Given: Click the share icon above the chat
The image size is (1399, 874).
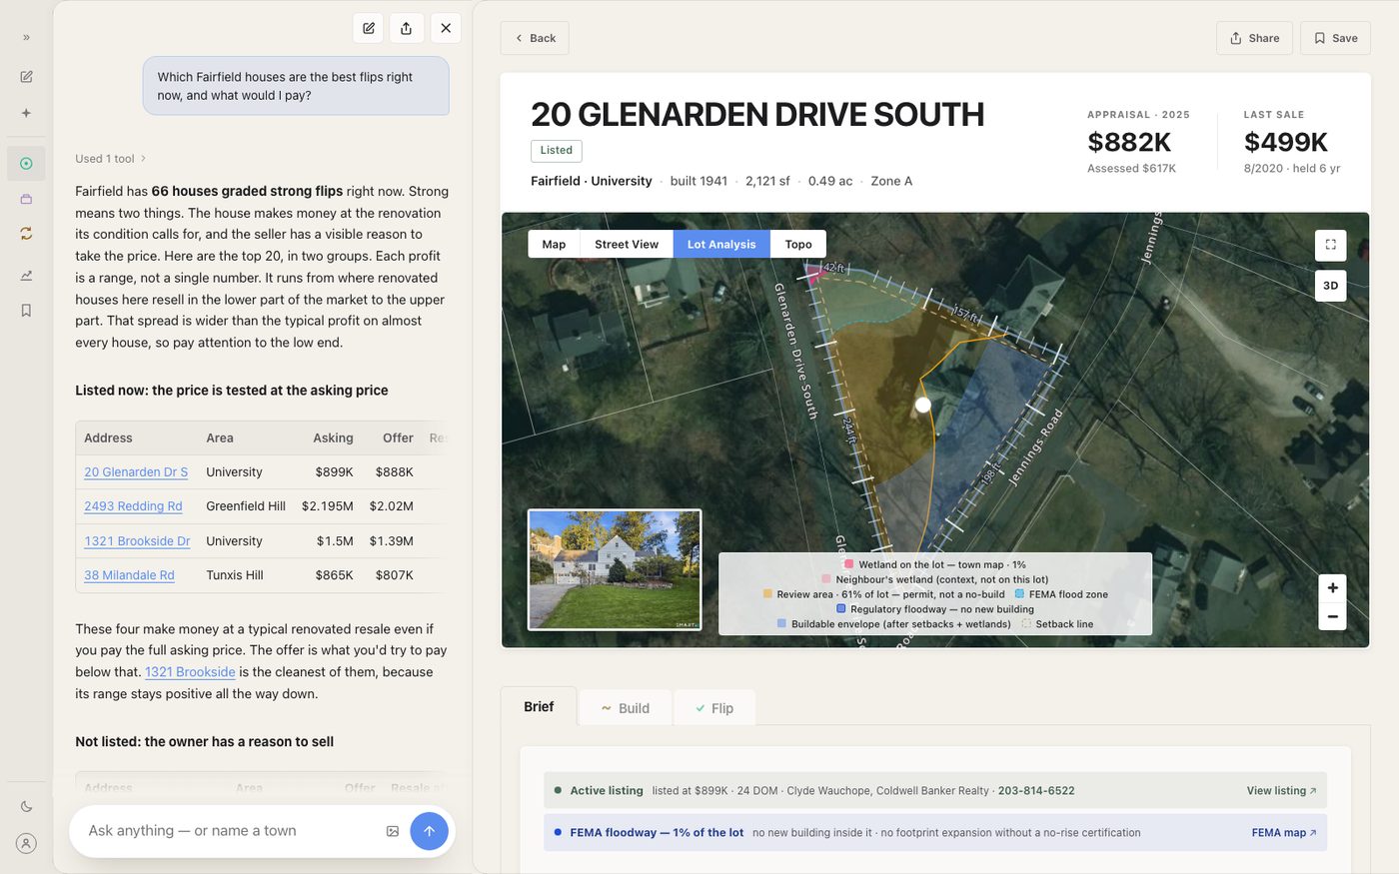Looking at the screenshot, I should point(406,28).
